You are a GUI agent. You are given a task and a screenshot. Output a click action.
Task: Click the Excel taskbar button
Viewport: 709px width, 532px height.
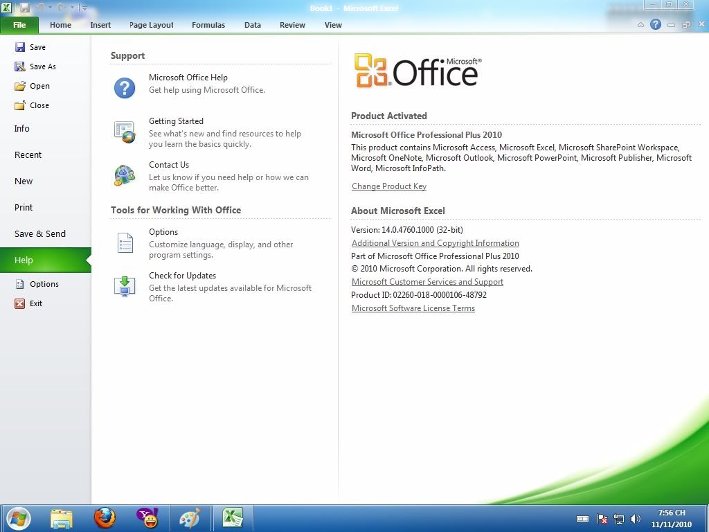pyautogui.click(x=233, y=518)
